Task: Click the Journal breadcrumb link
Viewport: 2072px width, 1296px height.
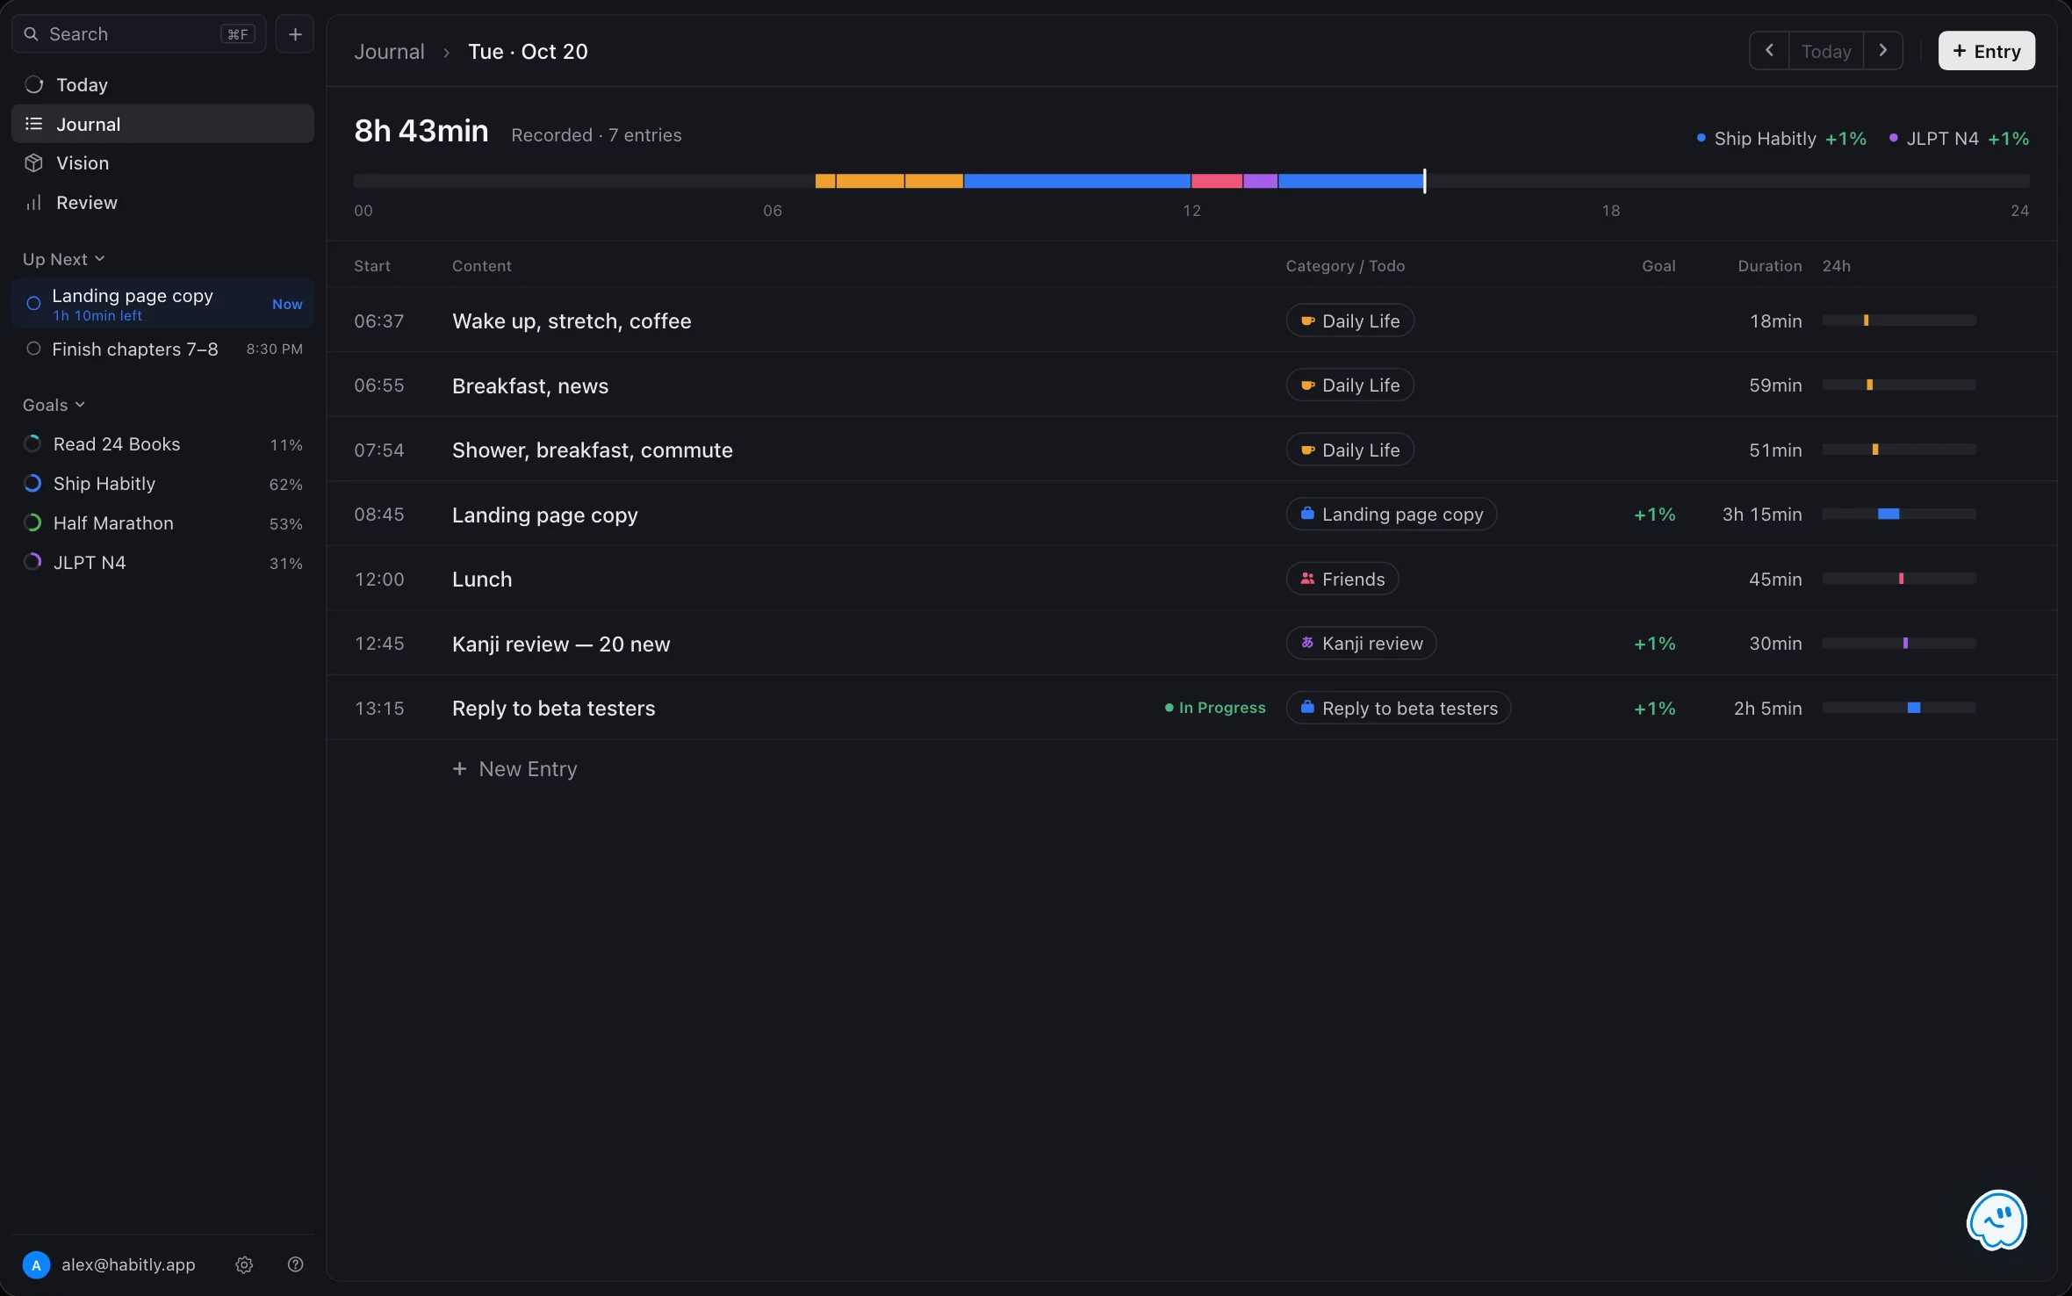Action: (389, 52)
